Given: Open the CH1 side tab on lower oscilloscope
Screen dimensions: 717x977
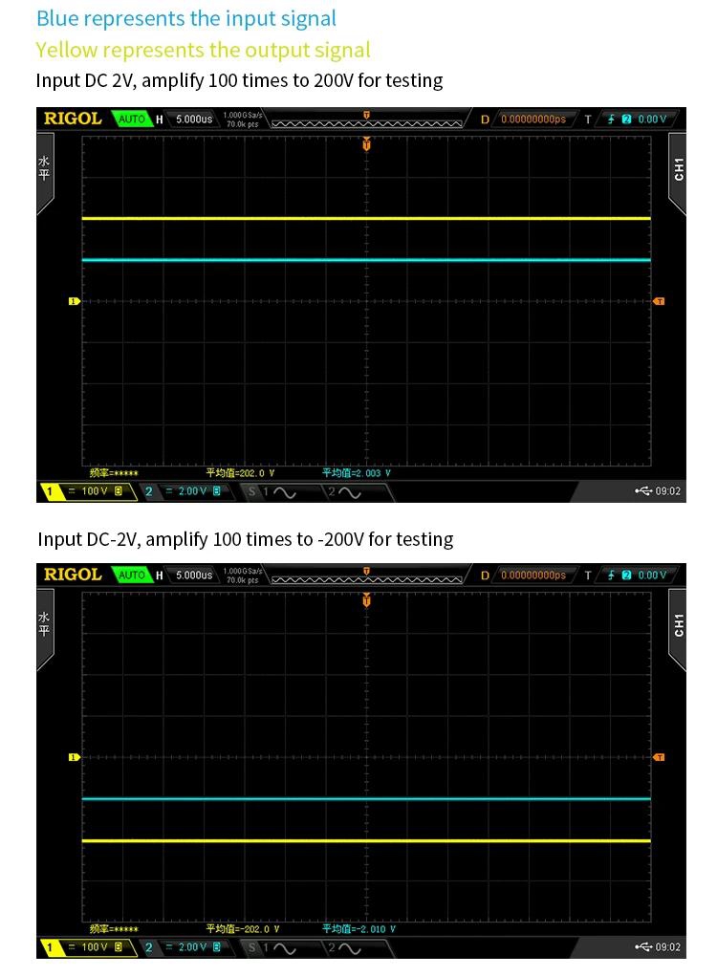Looking at the screenshot, I should [x=678, y=626].
